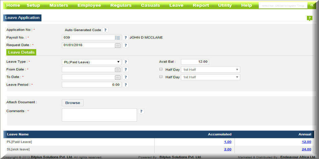Screen dimensions: 319x159
Task: Enable Half Day checkbox for To Date
Action: [x=161, y=77]
